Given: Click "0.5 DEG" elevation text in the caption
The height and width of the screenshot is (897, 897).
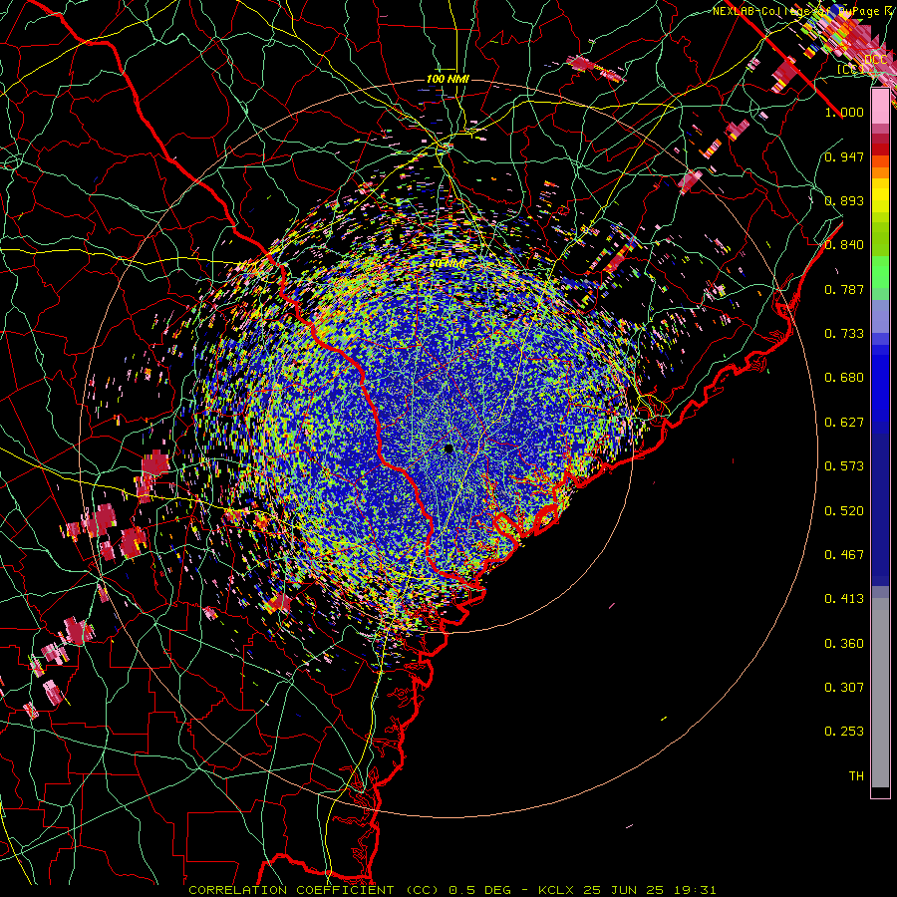Looking at the screenshot, I should (481, 890).
